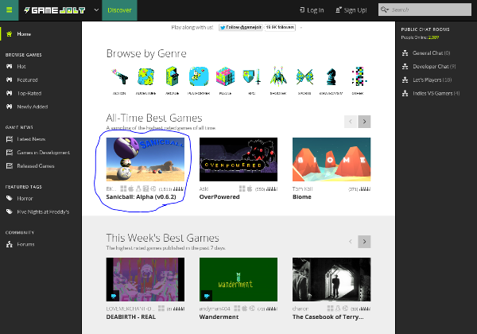Image resolution: width=477 pixels, height=334 pixels.
Task: Open the Discover tab
Action: coord(119,10)
